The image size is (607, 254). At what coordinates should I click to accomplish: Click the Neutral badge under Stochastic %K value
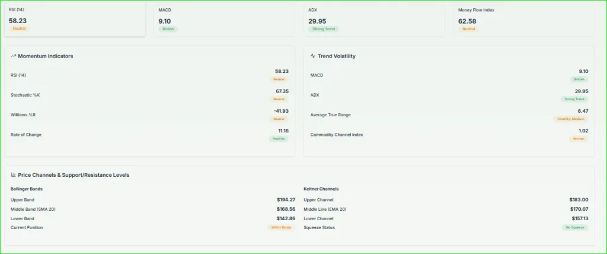coord(279,99)
